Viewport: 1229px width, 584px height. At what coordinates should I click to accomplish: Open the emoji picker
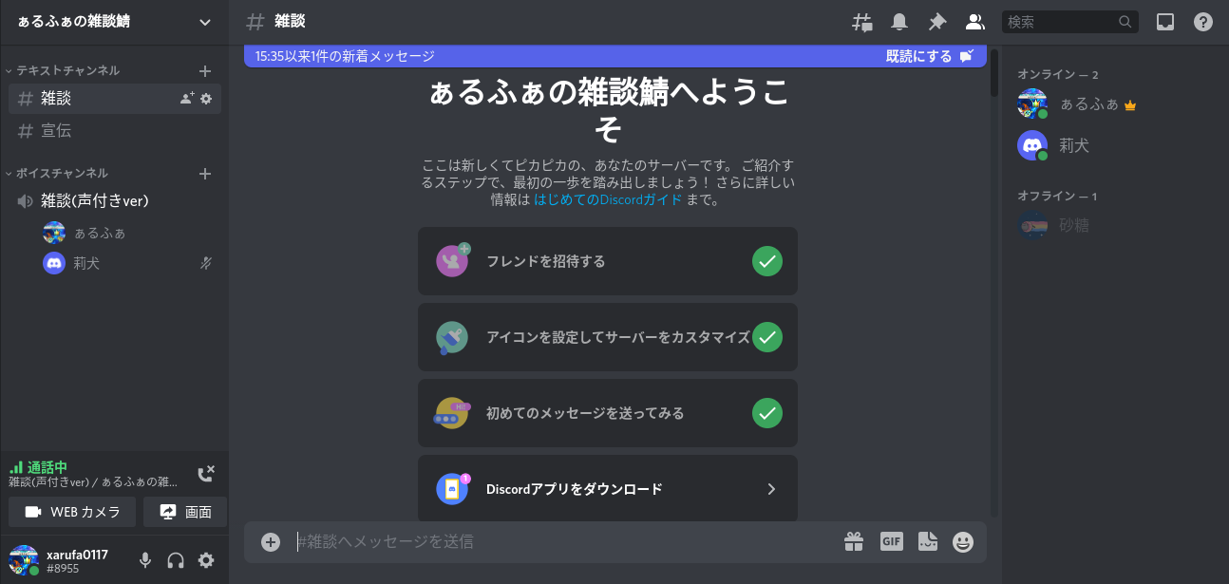[963, 542]
